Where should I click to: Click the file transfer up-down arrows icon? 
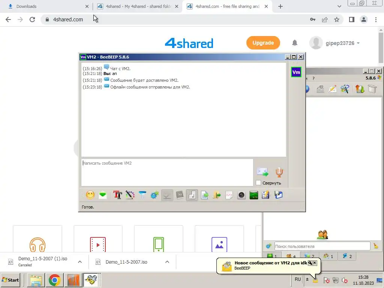pos(360,89)
